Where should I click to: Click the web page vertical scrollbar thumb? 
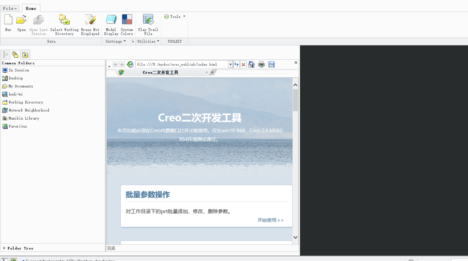[x=295, y=100]
